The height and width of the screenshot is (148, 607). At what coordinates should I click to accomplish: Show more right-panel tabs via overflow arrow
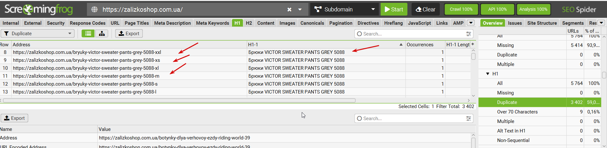(x=601, y=23)
